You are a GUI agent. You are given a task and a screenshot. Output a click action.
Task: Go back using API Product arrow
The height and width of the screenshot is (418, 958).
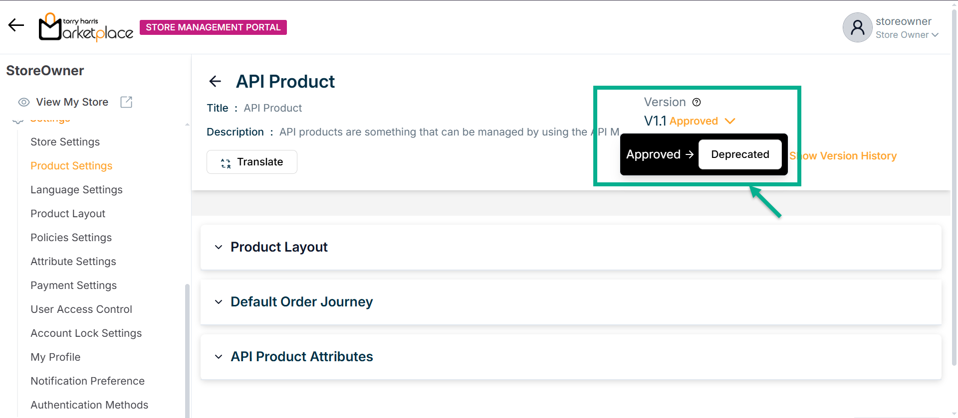coord(215,81)
